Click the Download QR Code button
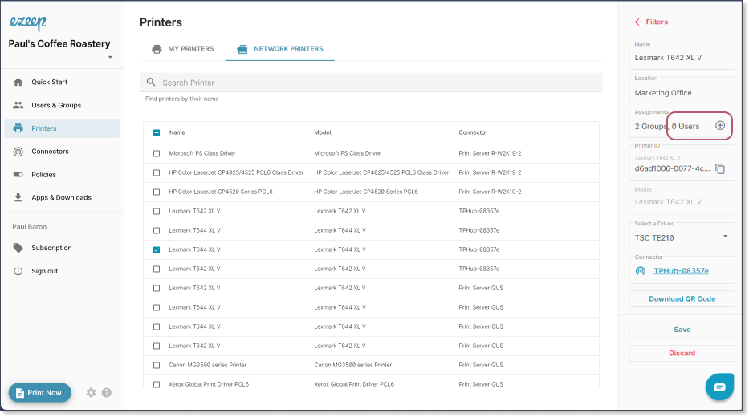The height and width of the screenshot is (417, 749). 682,298
